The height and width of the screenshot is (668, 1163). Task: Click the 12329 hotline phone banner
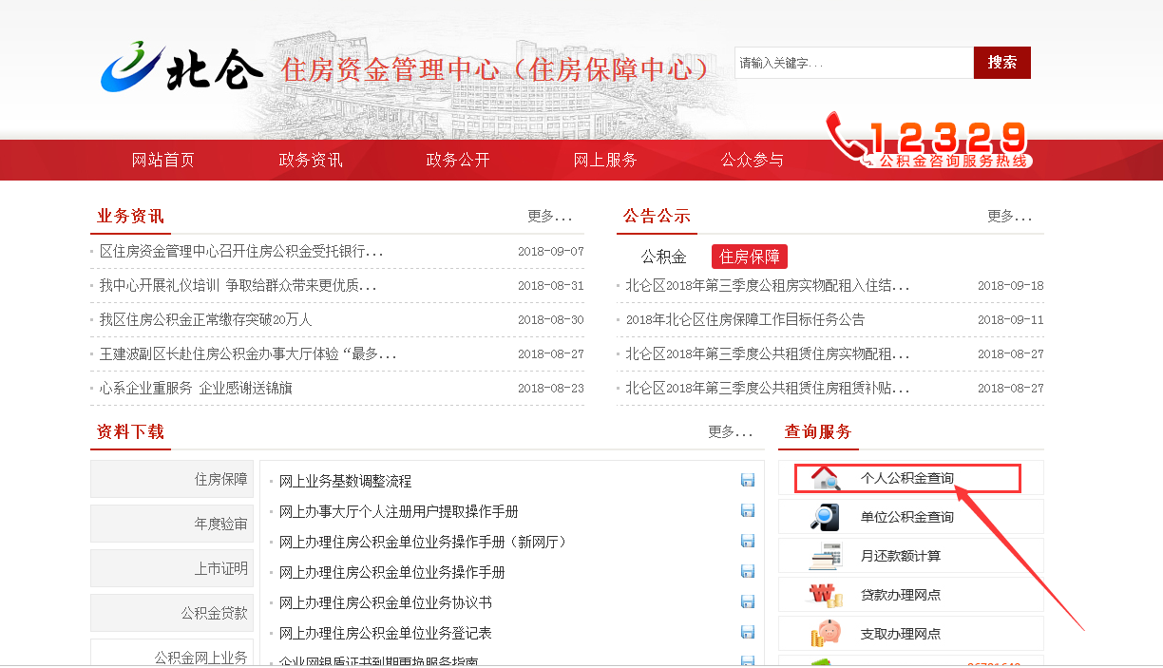tap(928, 144)
